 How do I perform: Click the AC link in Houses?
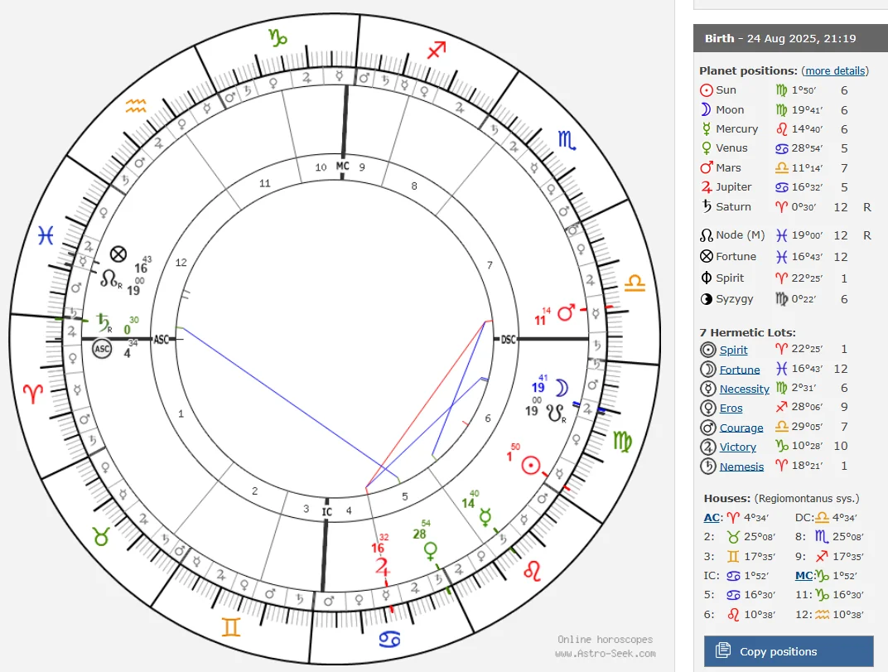coord(712,517)
